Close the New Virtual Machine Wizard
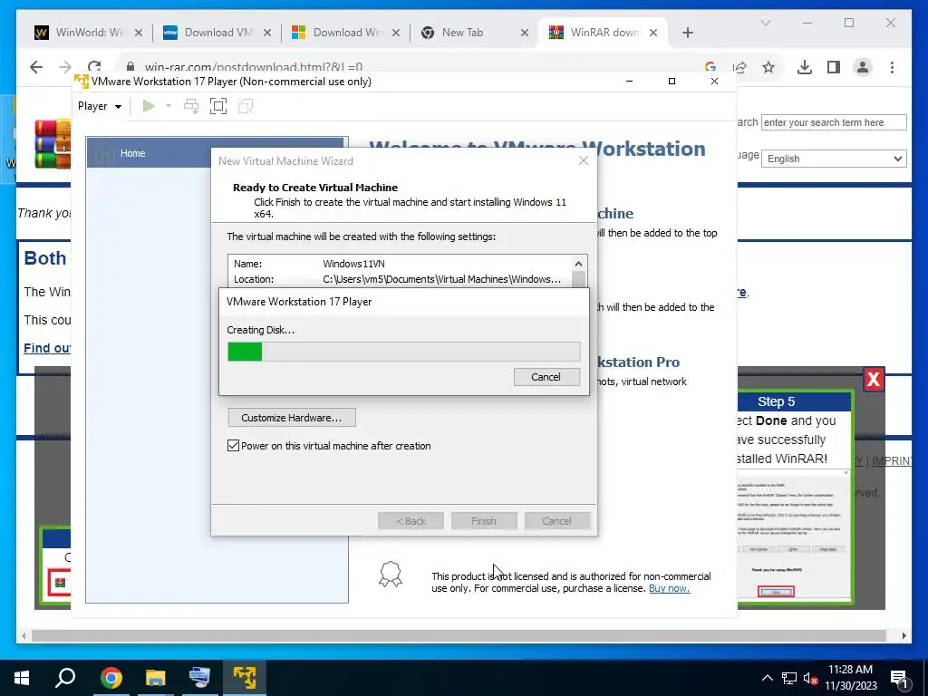Image resolution: width=928 pixels, height=696 pixels. point(584,160)
